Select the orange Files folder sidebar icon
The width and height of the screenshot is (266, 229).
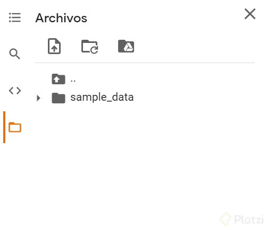15,127
